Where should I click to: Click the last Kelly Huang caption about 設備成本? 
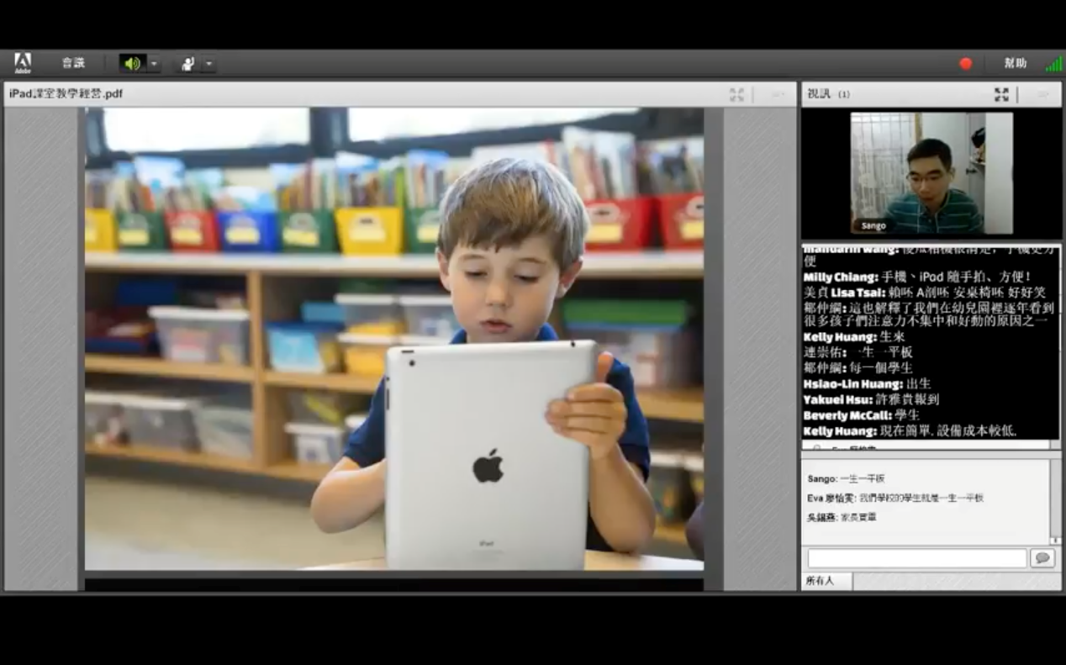[910, 431]
